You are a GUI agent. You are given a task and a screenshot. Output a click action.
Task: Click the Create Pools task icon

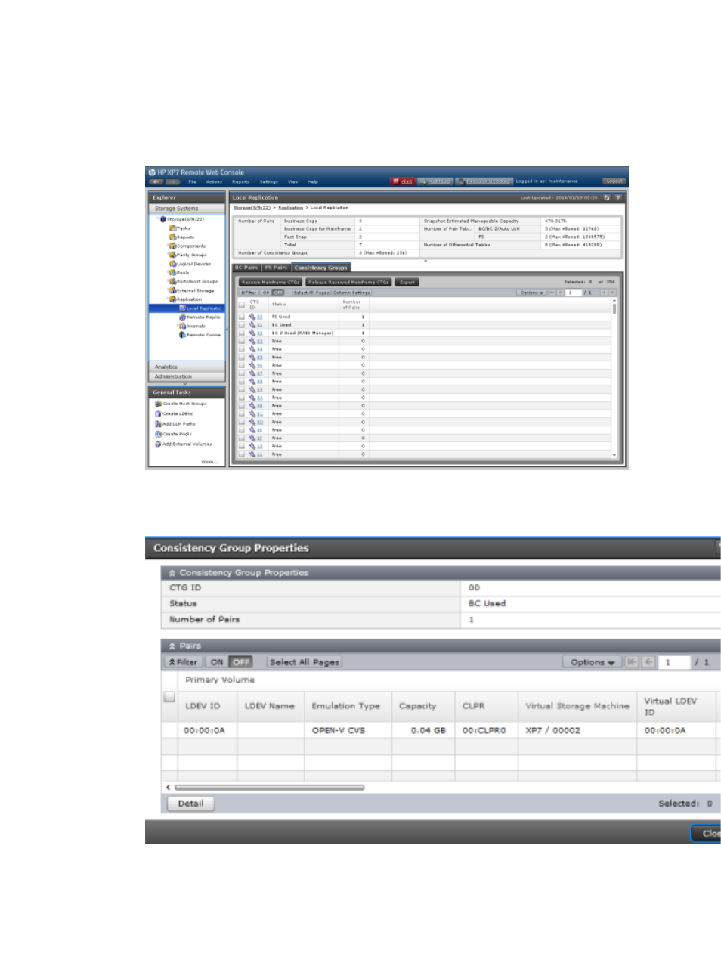[158, 434]
